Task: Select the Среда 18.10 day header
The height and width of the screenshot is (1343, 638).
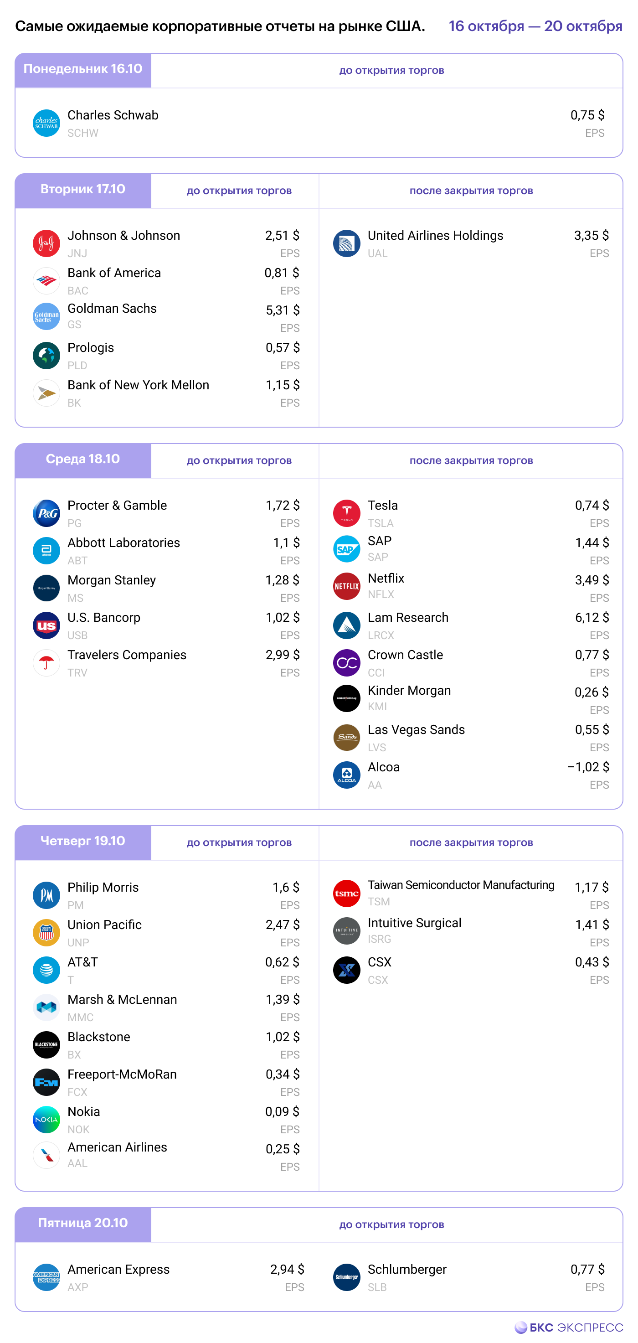Action: 83,461
